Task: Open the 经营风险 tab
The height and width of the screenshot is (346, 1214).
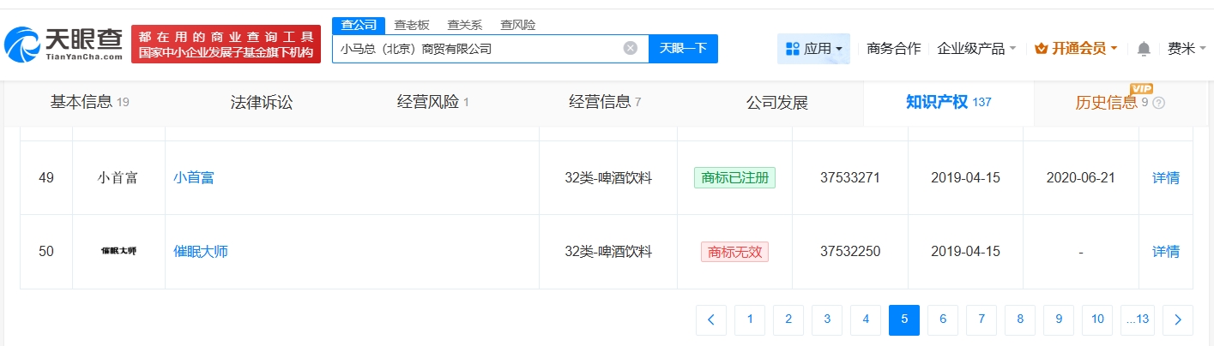Action: [x=433, y=103]
